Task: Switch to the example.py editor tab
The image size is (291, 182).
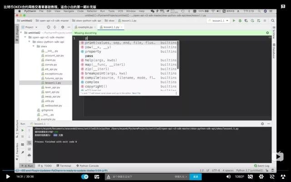Action: click(85, 27)
